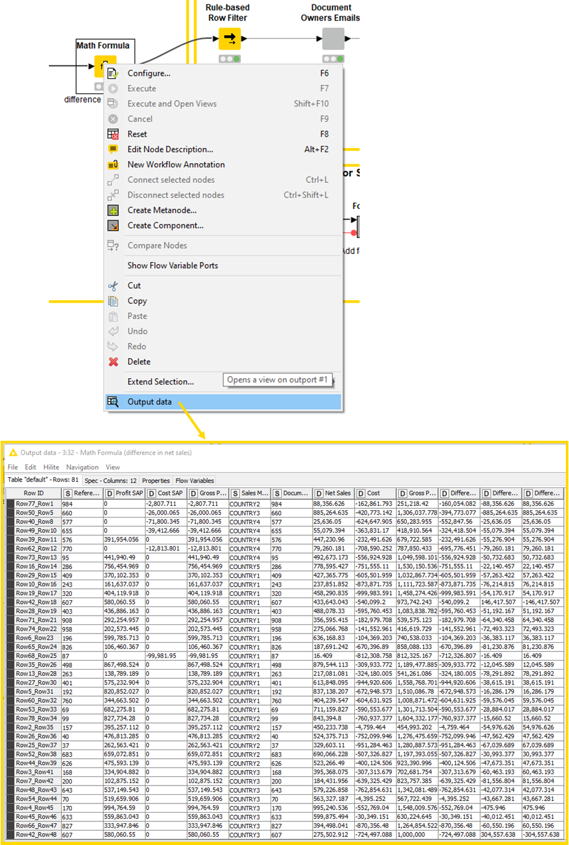Screen dimensions: 569x845
Task: Switch to Spec - Columns: 12 tab
Action: click(110, 480)
